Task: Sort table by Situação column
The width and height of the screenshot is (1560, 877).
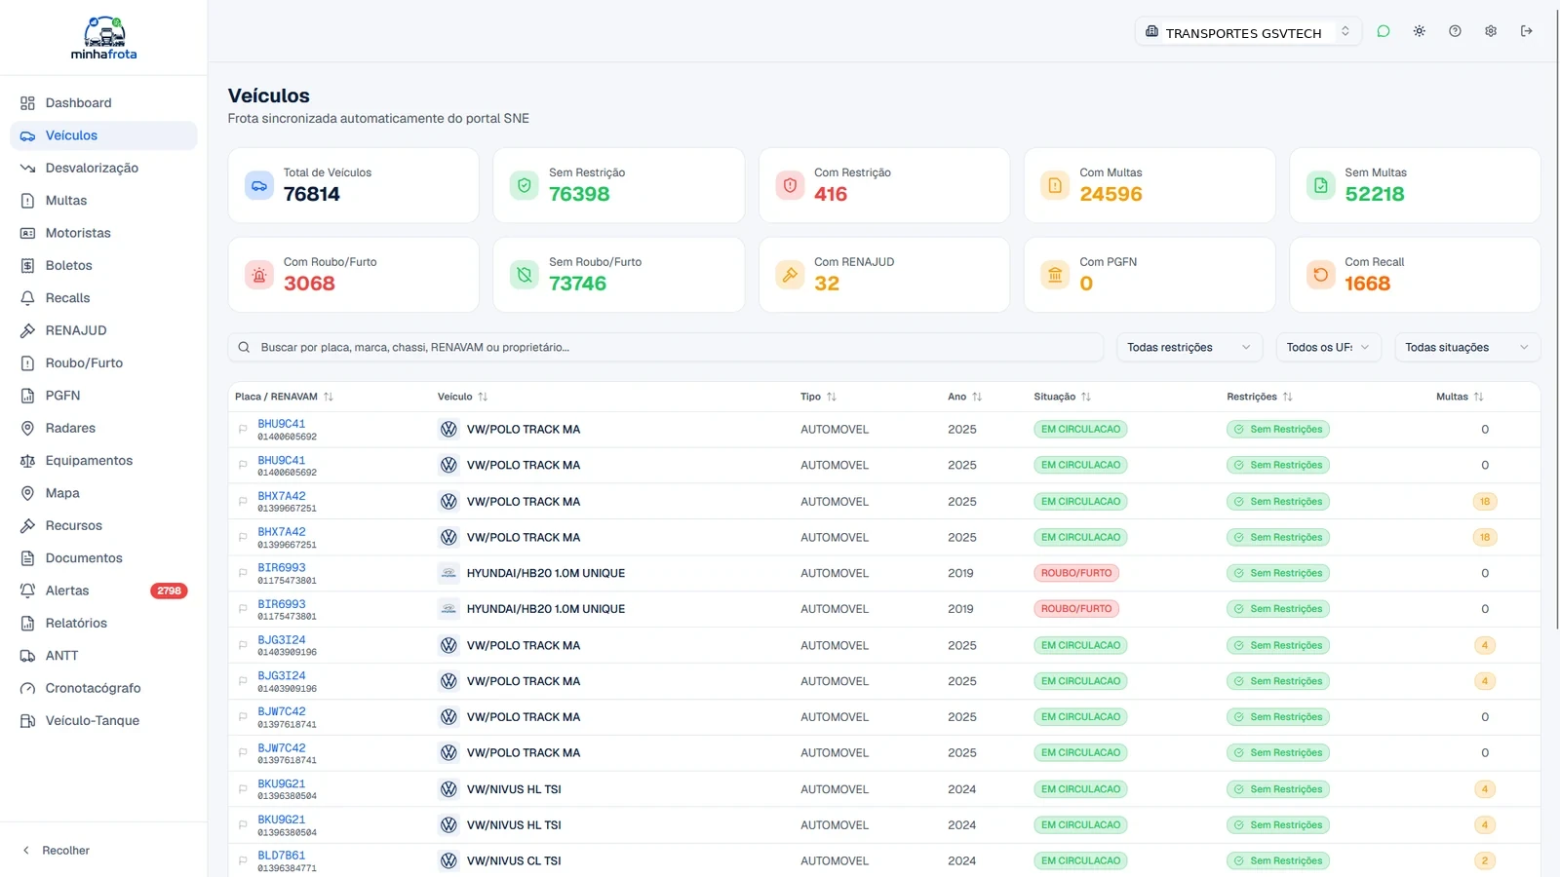Action: tap(1062, 397)
